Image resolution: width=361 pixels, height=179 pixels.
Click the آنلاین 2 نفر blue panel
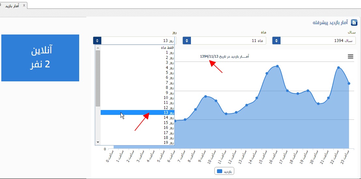40,58
